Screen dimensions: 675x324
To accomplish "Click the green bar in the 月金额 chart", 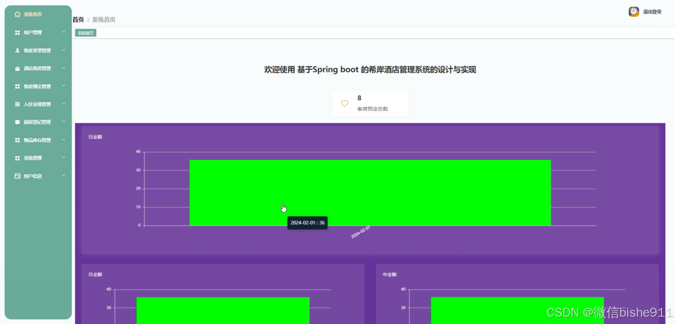I will pyautogui.click(x=223, y=310).
